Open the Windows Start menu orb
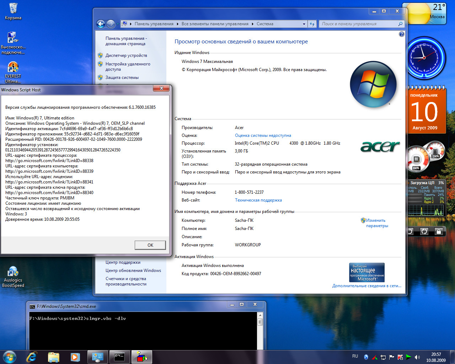455x364 pixels. click(x=9, y=357)
